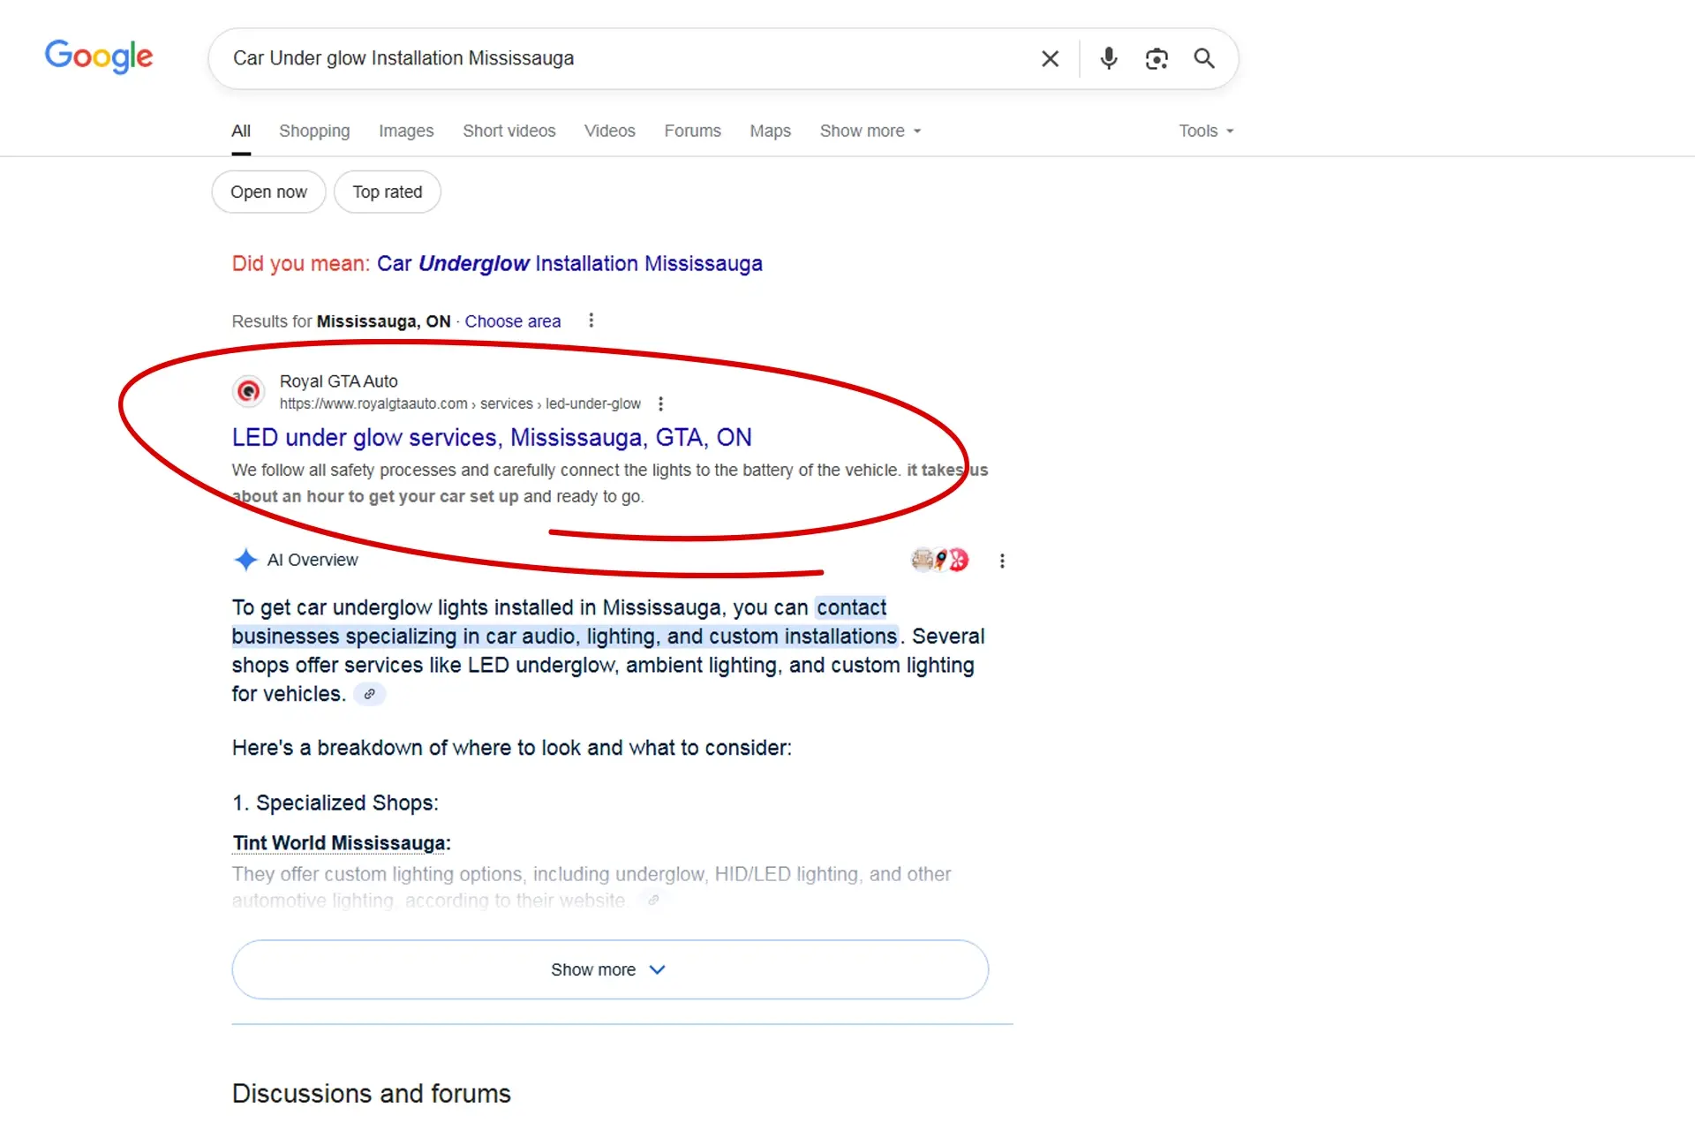
Task: Toggle the Top rated filter chip
Action: pyautogui.click(x=388, y=192)
